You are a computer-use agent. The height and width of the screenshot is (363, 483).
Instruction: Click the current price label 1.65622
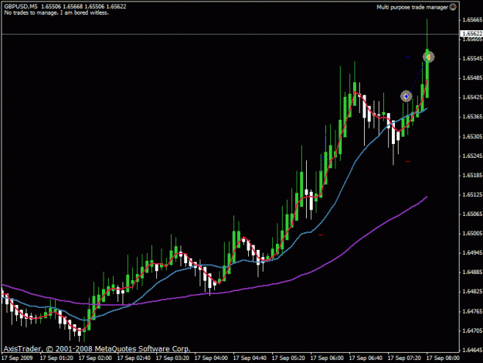coord(471,33)
